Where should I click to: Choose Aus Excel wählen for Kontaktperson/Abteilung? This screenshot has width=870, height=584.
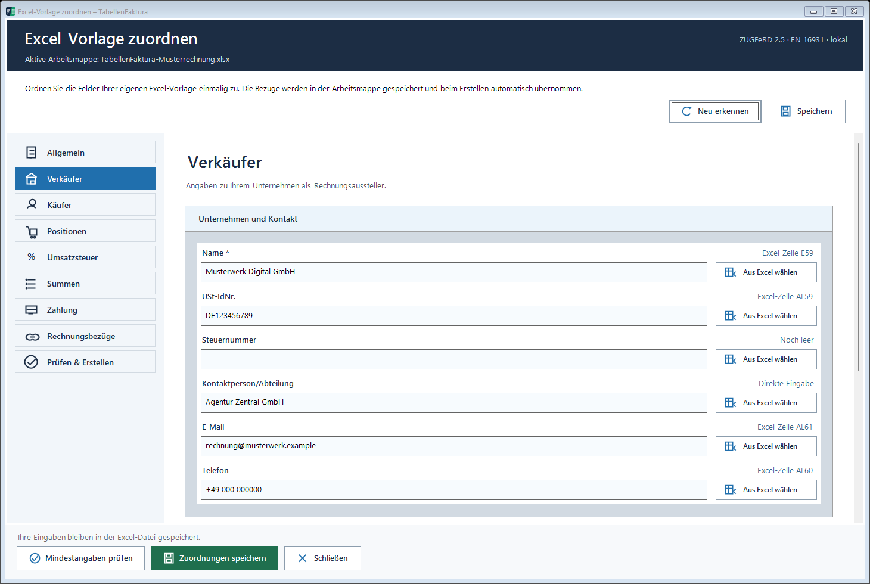766,403
